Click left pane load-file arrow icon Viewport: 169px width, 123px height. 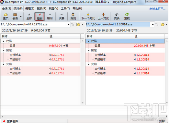point(73,25)
